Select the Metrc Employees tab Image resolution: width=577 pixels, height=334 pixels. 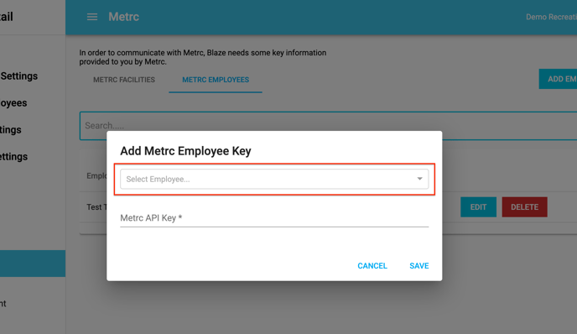(216, 80)
